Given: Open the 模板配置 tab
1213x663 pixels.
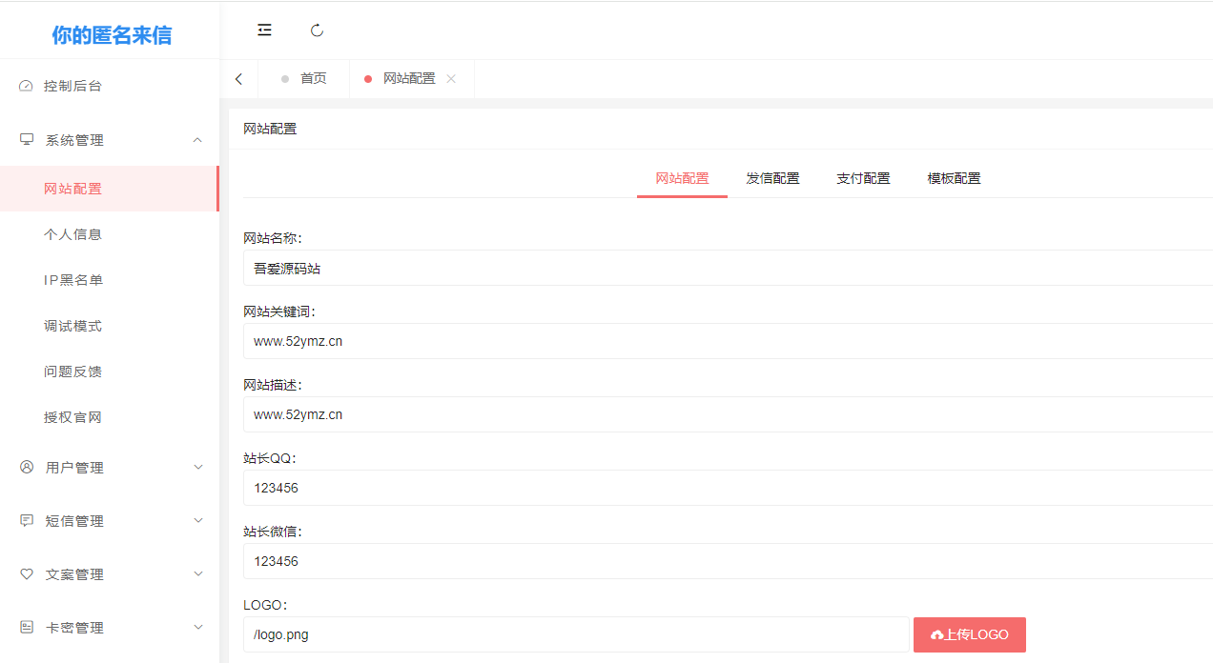Looking at the screenshot, I should click(x=954, y=178).
